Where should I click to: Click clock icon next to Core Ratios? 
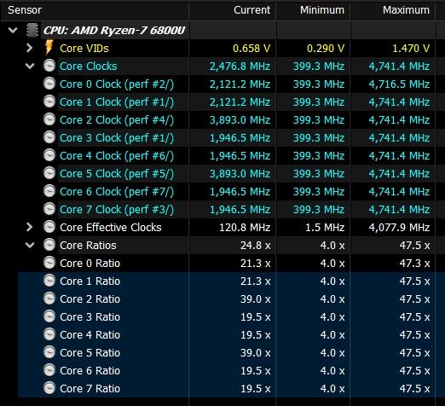tap(49, 245)
